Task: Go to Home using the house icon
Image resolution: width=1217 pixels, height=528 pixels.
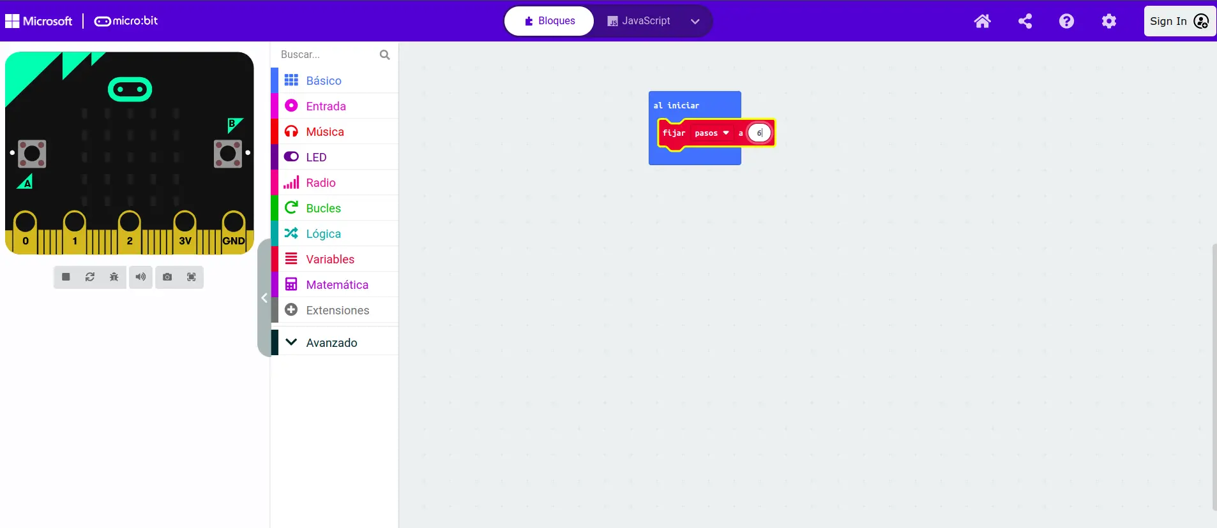Action: 982,21
